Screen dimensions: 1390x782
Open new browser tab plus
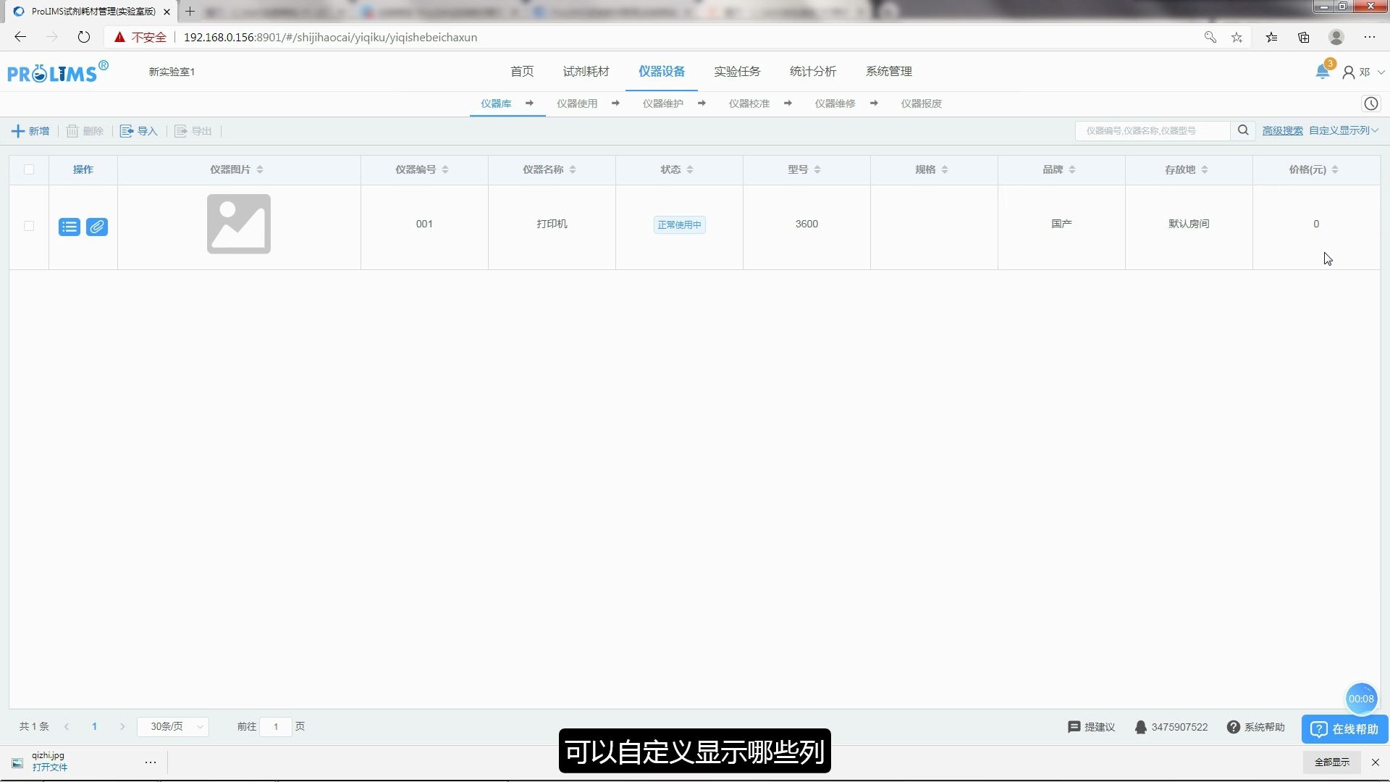coord(190,12)
